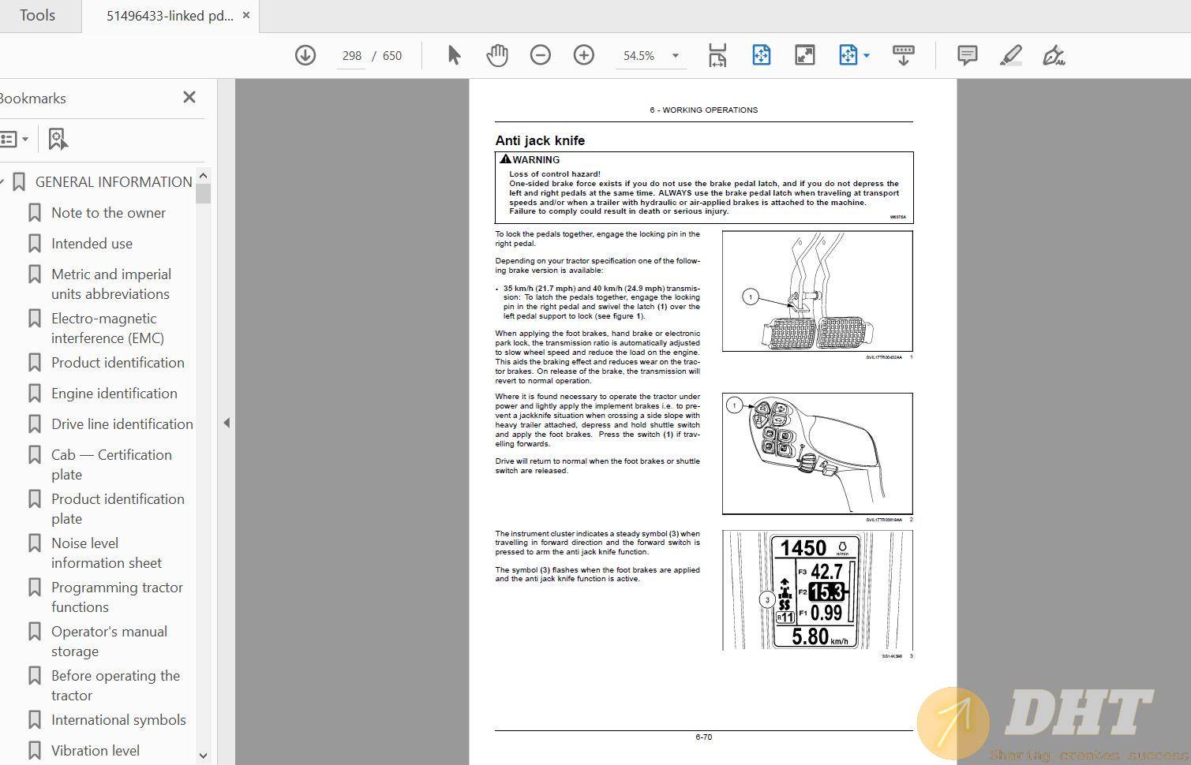Image resolution: width=1191 pixels, height=765 pixels.
Task: Click the shuttle switch figure 2
Action: [817, 453]
